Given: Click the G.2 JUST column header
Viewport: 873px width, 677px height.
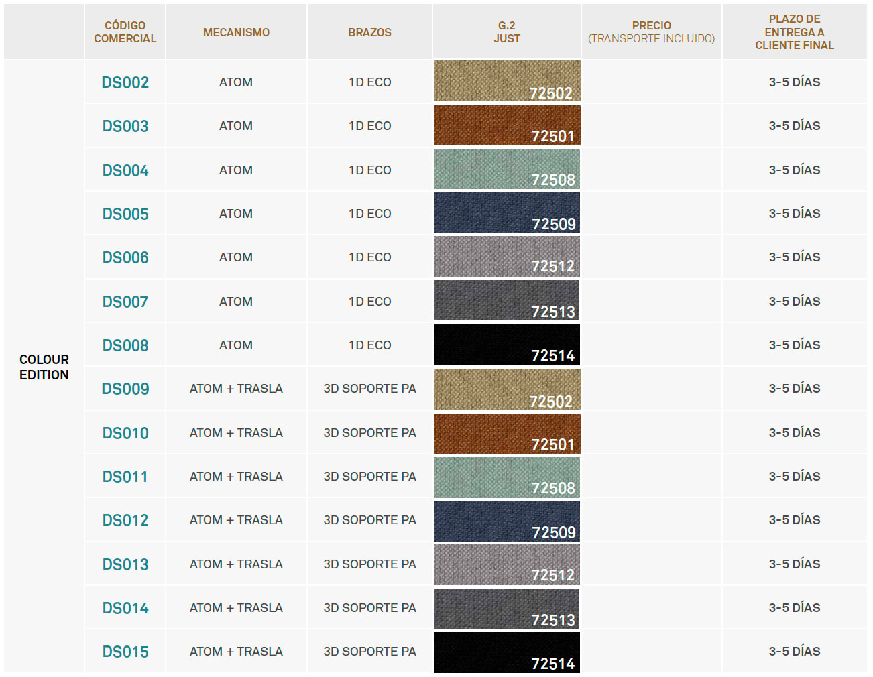Looking at the screenshot, I should click(507, 32).
